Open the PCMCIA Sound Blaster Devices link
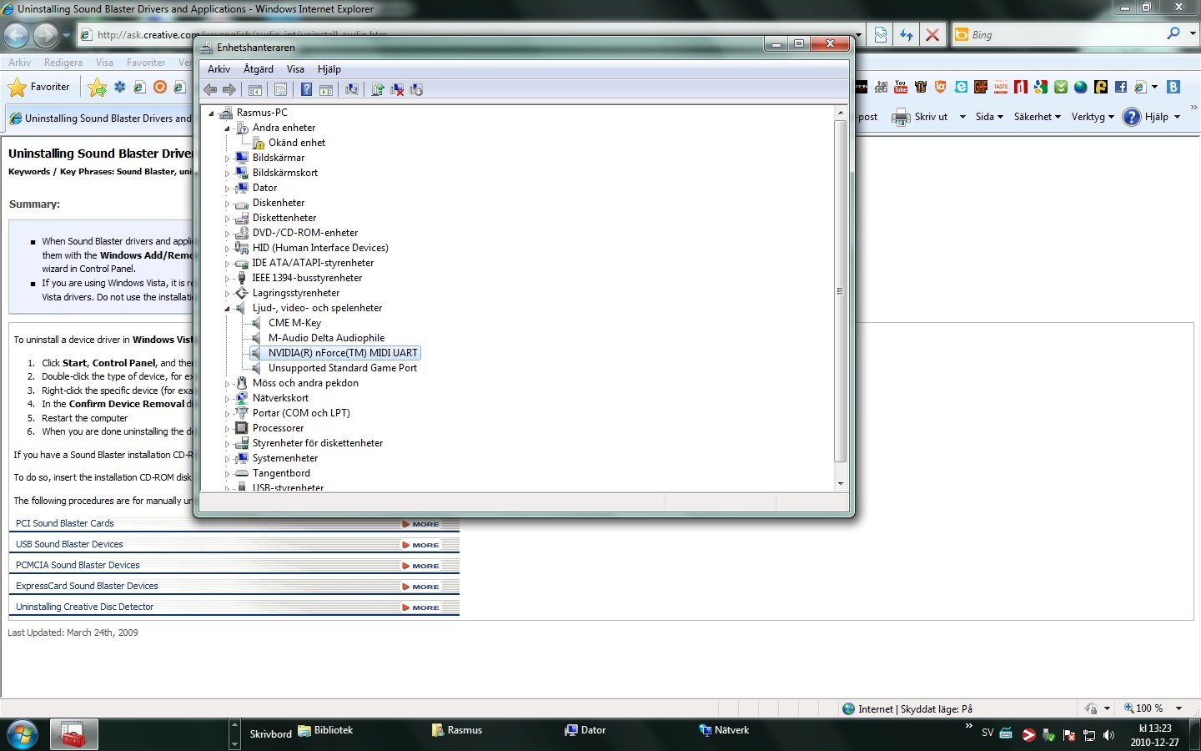 click(78, 565)
